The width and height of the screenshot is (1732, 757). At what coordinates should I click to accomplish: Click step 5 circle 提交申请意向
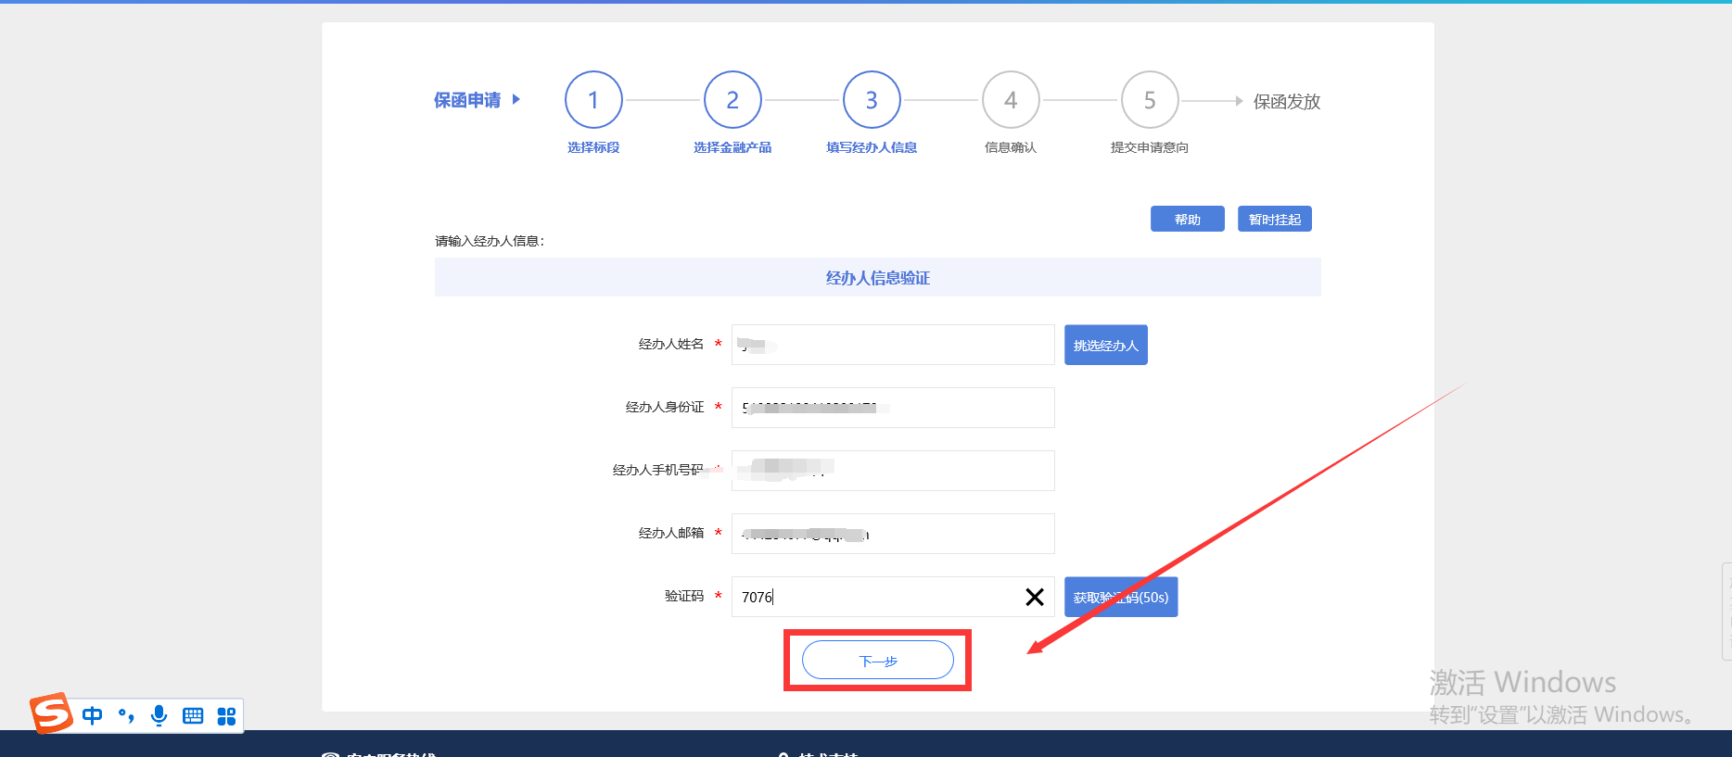pos(1150,100)
